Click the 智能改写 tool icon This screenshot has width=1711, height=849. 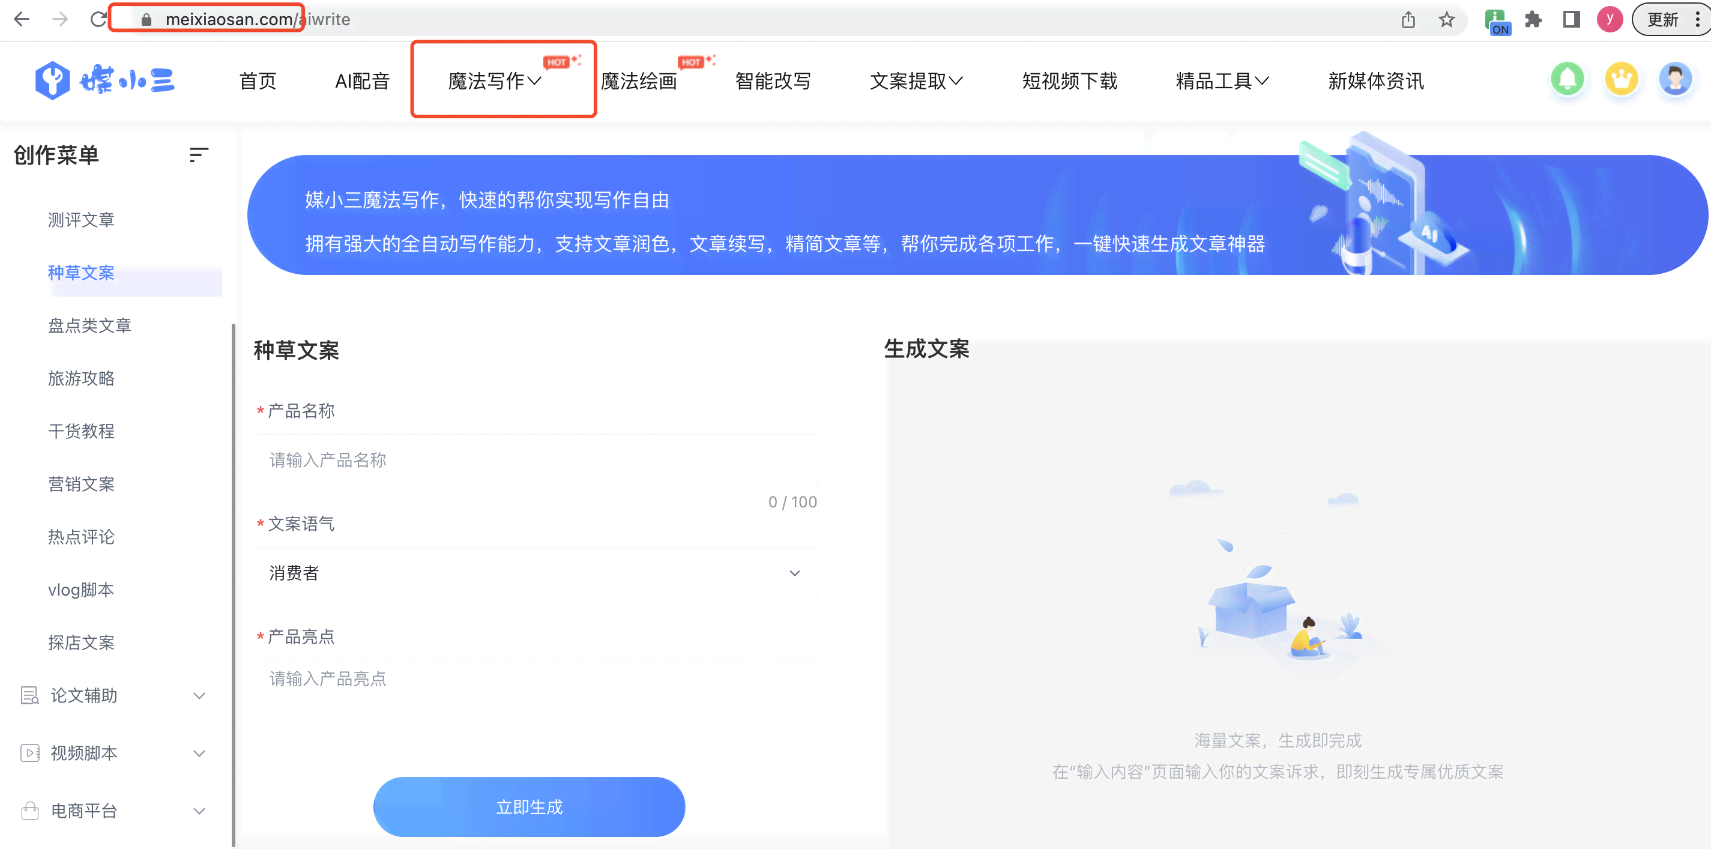(x=774, y=80)
